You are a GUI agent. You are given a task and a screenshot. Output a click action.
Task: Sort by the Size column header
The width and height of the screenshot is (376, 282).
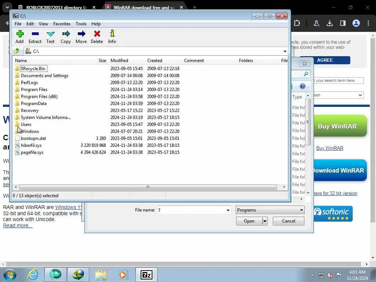(102, 61)
